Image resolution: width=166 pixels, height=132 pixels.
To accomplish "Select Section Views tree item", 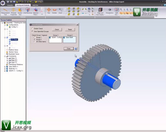I will click(x=13, y=52).
